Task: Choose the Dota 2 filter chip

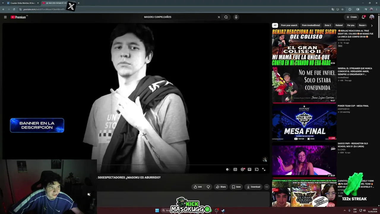Action: pos(328,25)
